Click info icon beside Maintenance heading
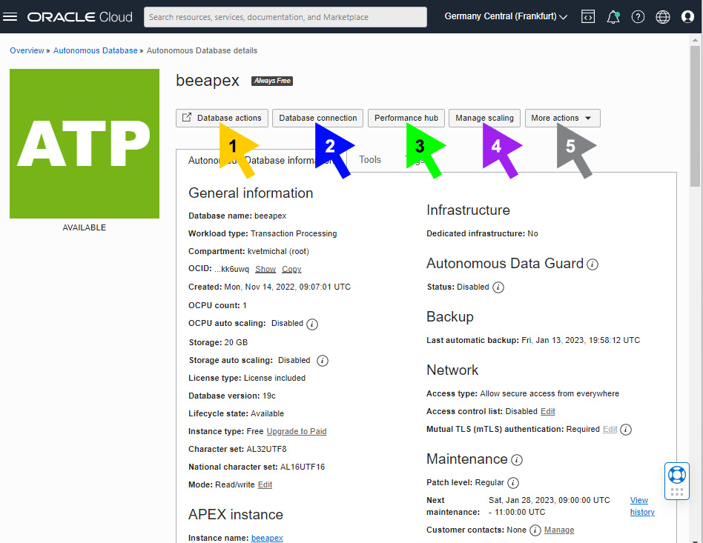Image resolution: width=703 pixels, height=543 pixels. (x=516, y=460)
